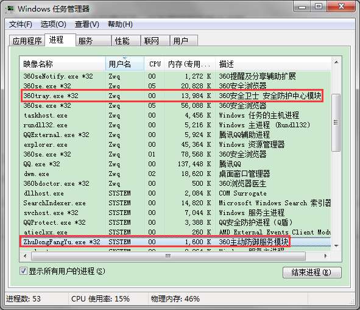Sort by the 映像名称 column header

(x=63, y=64)
